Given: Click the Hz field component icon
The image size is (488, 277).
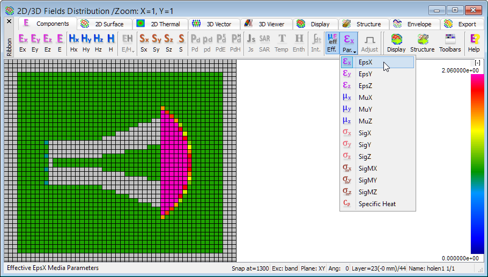Looking at the screenshot, I should click(98, 42).
